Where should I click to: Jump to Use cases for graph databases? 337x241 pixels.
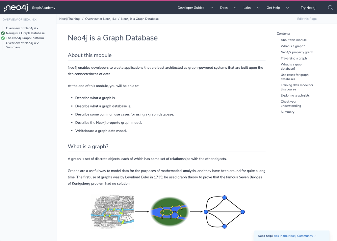coord(295,77)
